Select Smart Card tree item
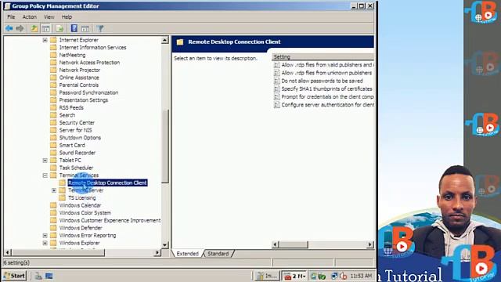 tap(72, 145)
